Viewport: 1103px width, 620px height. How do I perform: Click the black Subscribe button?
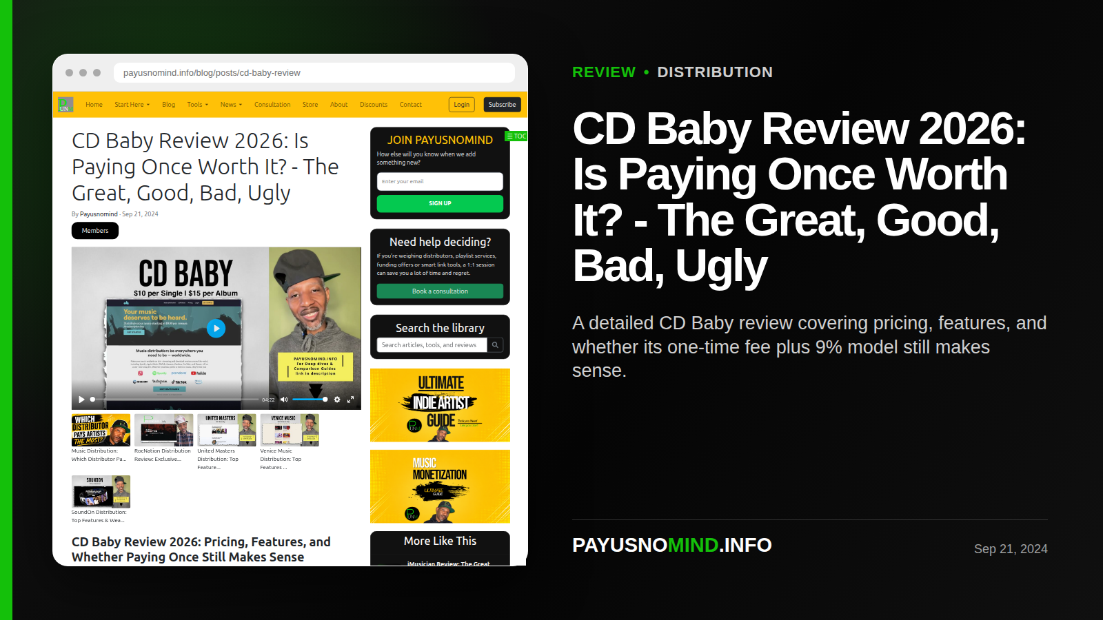pyautogui.click(x=502, y=105)
